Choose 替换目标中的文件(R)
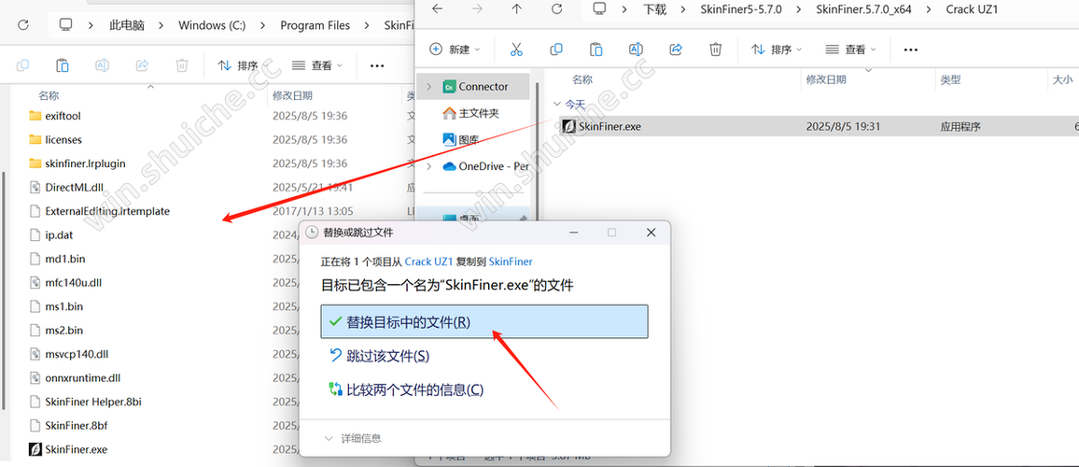Image resolution: width=1079 pixels, height=467 pixels. (x=484, y=321)
